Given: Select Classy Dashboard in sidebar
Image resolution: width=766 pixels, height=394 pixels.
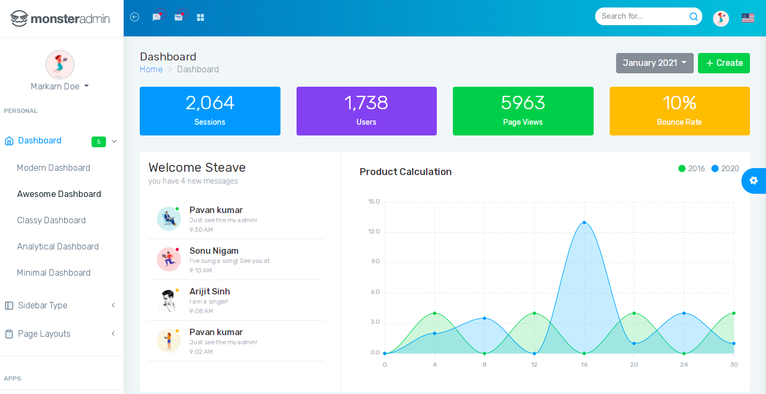Looking at the screenshot, I should pyautogui.click(x=51, y=220).
